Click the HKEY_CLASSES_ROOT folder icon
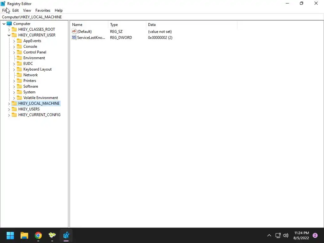This screenshot has width=324, height=243. coord(14,29)
